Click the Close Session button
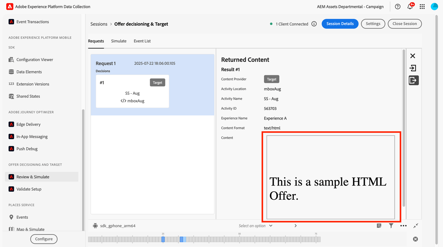The image size is (443, 247). click(405, 24)
